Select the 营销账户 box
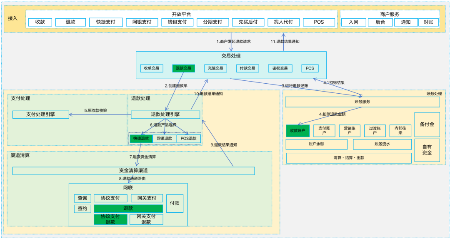The image size is (450, 239). click(350, 131)
